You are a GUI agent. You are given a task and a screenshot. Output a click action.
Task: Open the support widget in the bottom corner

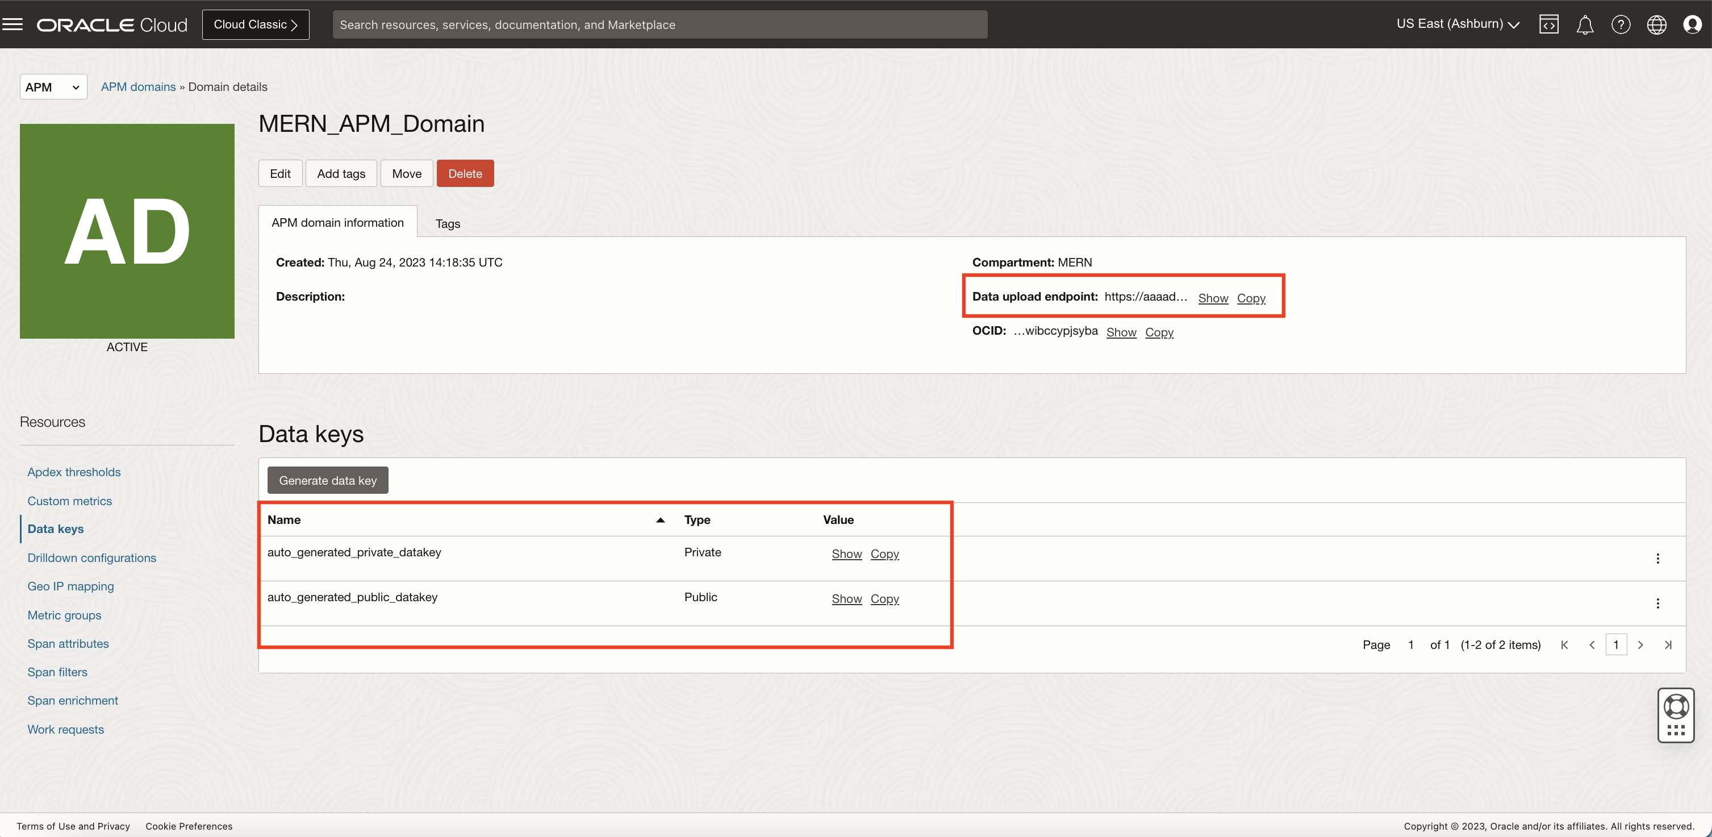tap(1676, 715)
